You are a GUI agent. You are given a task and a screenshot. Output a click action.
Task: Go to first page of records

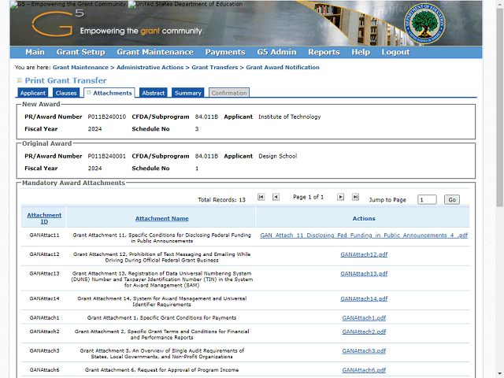[x=261, y=197]
